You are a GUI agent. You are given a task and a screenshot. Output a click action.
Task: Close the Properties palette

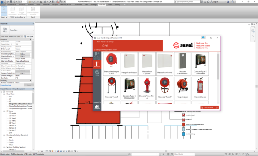33,23
